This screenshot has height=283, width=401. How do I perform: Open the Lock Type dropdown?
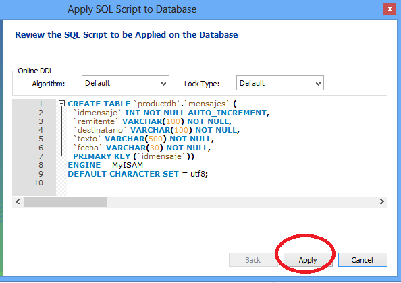pos(280,83)
